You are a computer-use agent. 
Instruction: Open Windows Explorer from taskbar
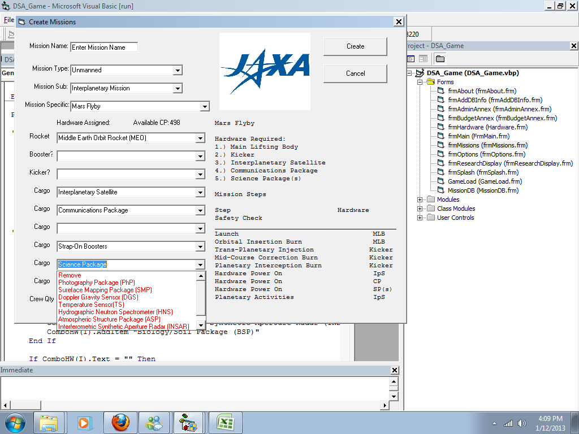(x=49, y=423)
